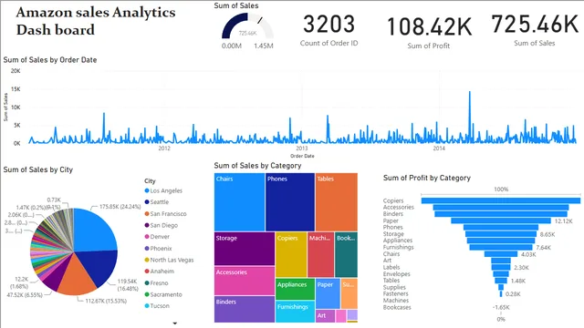The width and height of the screenshot is (584, 328).
Task: Click the Los Angeles legend color dot
Action: pyautogui.click(x=147, y=190)
